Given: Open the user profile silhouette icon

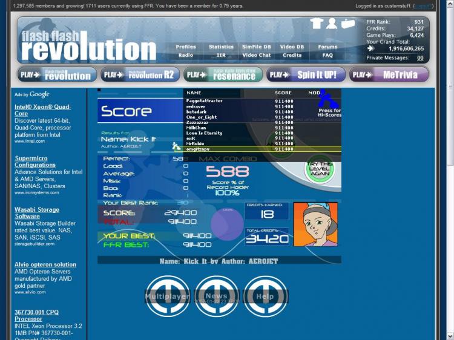Looking at the screenshot, I should point(332,24).
